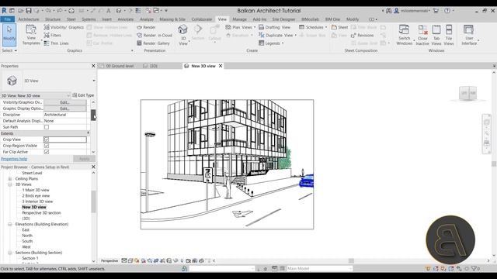This screenshot has width=497, height=279.
Task: Toggle the Sun Path checkbox
Action: coord(47,127)
